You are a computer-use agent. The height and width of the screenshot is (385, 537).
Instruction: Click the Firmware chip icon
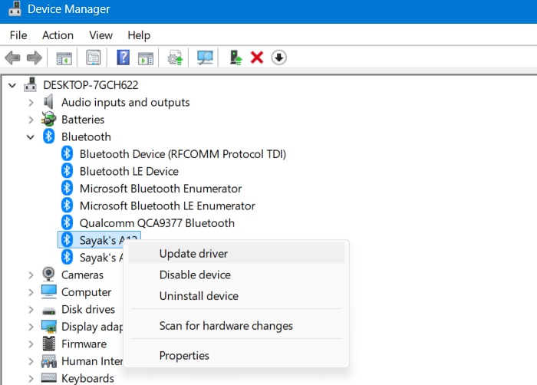pyautogui.click(x=48, y=344)
